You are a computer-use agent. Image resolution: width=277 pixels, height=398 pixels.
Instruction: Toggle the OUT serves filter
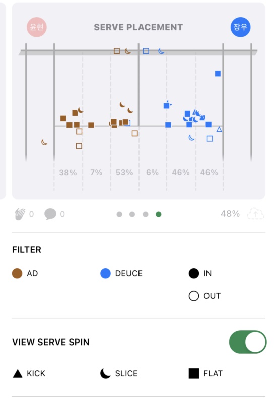[x=205, y=296]
